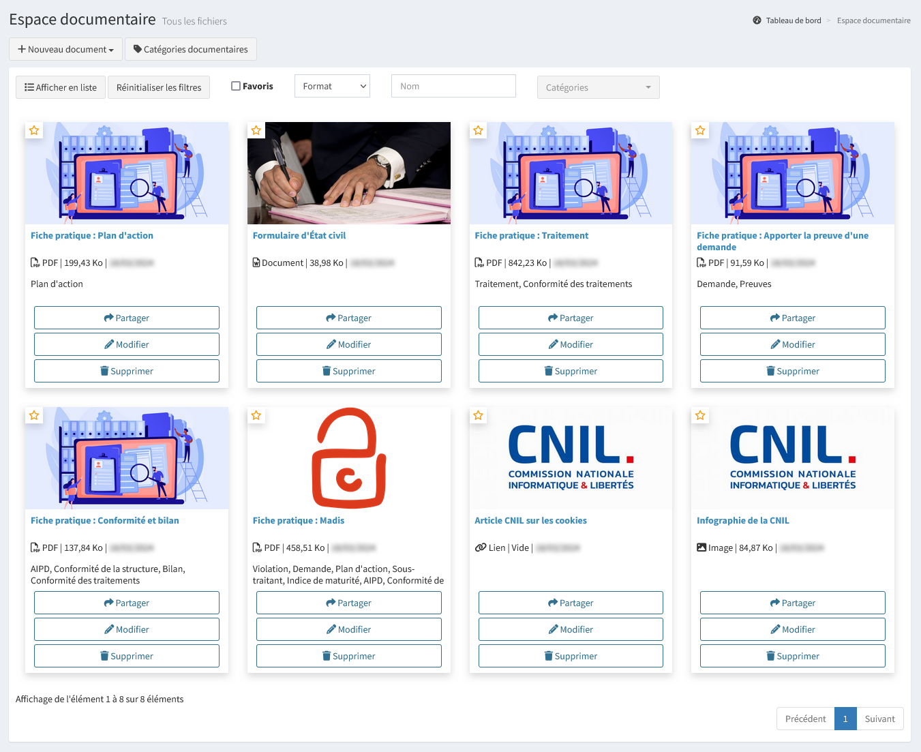921x752 pixels.
Task: Delete the Formulaire d'État civil document
Action: [348, 371]
